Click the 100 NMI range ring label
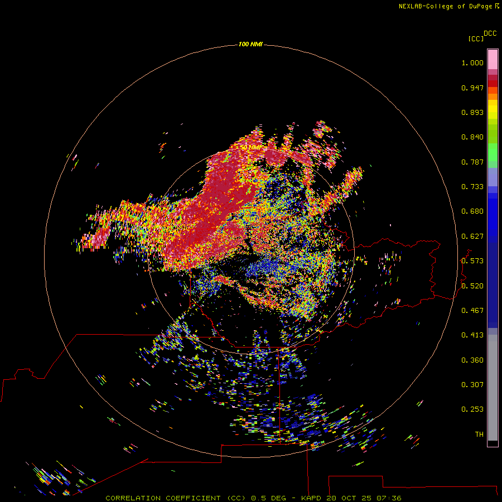The width and height of the screenshot is (502, 502). tap(250, 44)
